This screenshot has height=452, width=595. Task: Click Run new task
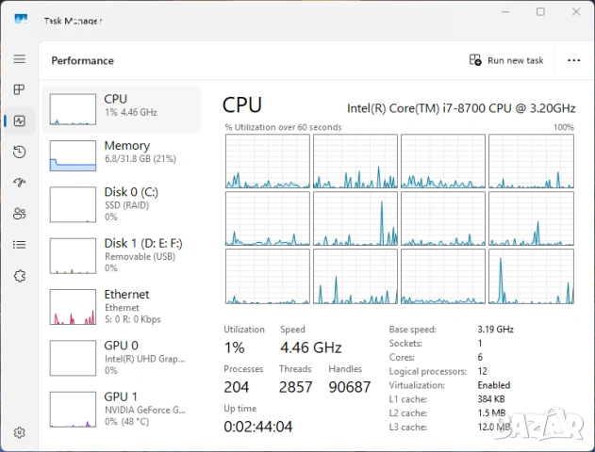(x=506, y=60)
